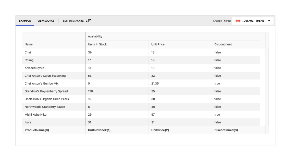291x161 pixels.
Task: Select the Ikura row at the bottom
Action: pos(51,122)
